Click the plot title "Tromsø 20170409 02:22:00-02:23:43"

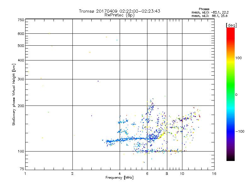pos(119,11)
